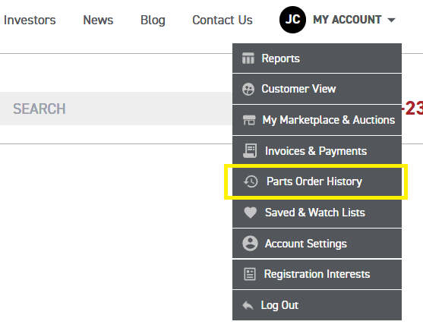
Task: Click the Parts Order History clock icon
Action: pyautogui.click(x=251, y=181)
